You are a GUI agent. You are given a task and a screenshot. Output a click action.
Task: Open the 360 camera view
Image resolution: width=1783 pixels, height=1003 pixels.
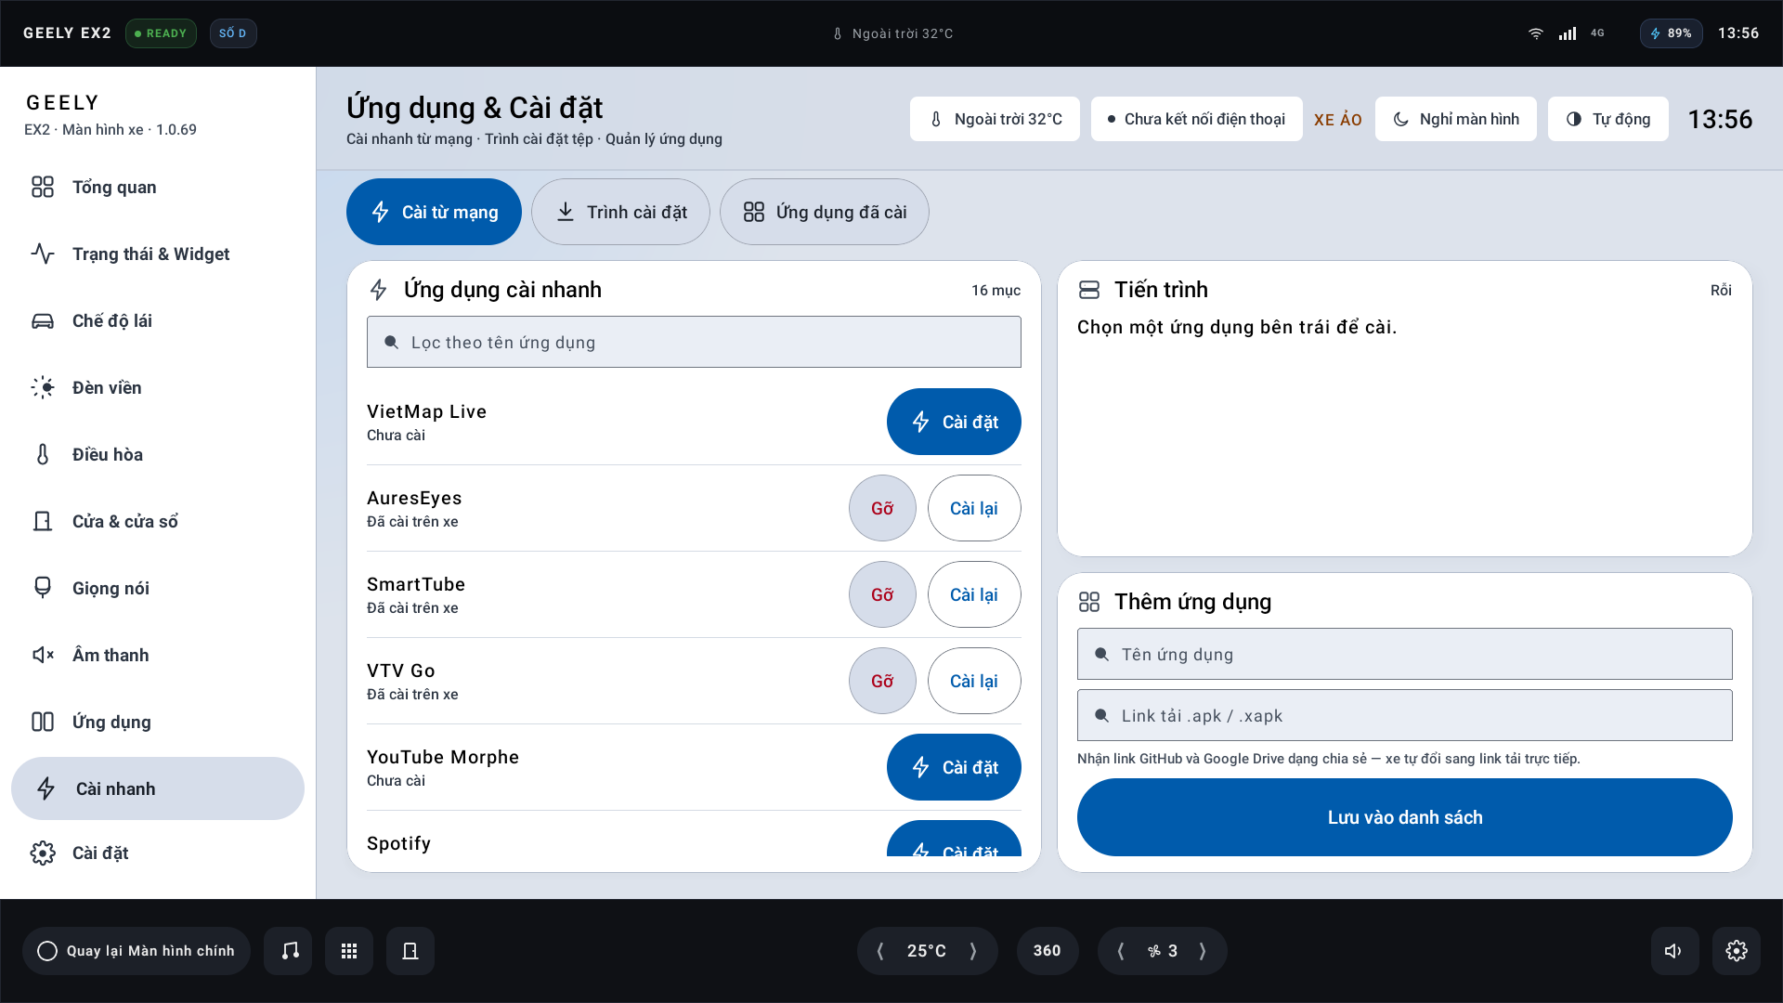point(1047,951)
